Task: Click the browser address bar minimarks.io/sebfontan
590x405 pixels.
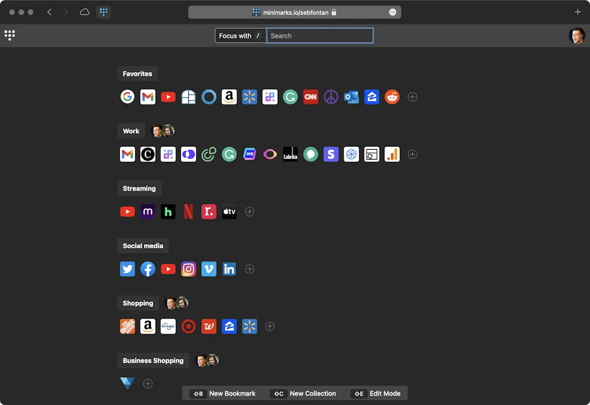Action: (294, 13)
